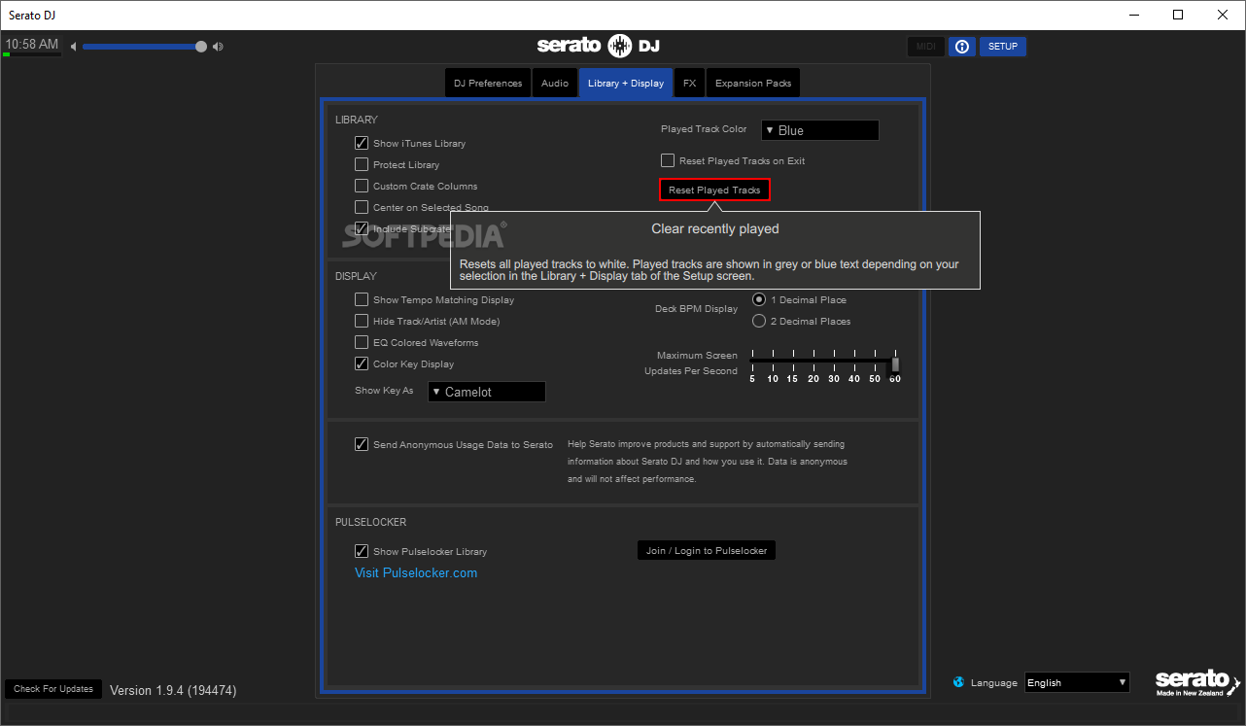Open Show Key As Camelot dropdown
The width and height of the screenshot is (1246, 726).
point(486,392)
